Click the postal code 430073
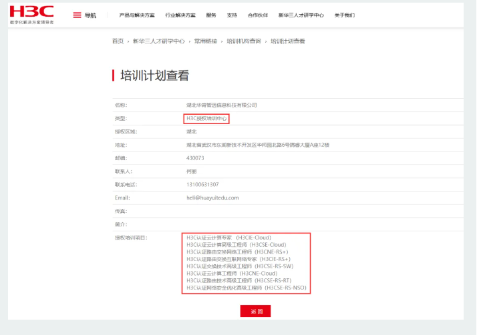Viewport: 477px width, 335px height. 195,158
